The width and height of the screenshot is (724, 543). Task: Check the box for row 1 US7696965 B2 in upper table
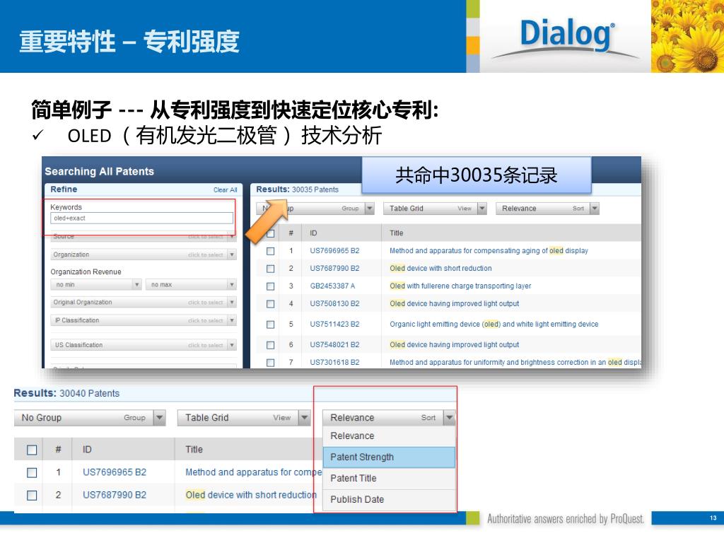271,251
